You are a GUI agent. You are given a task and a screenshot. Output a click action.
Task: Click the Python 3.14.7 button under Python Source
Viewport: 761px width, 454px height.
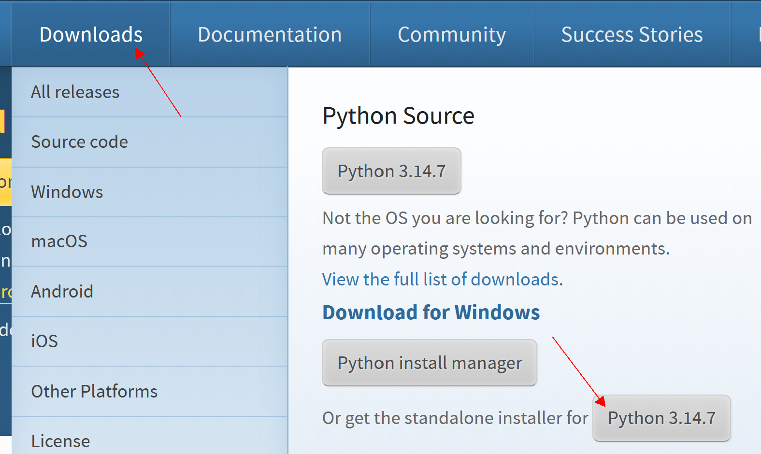tap(391, 171)
